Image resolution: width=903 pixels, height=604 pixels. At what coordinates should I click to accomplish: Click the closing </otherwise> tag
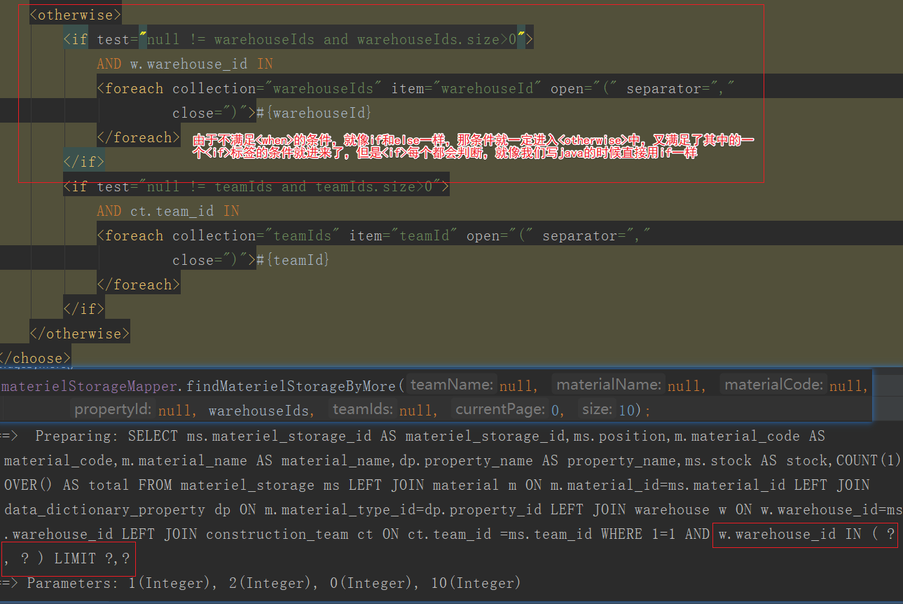tap(79, 332)
